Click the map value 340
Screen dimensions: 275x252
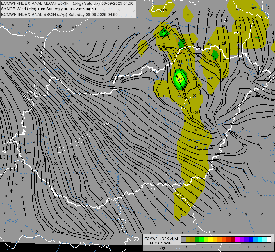point(253,8)
